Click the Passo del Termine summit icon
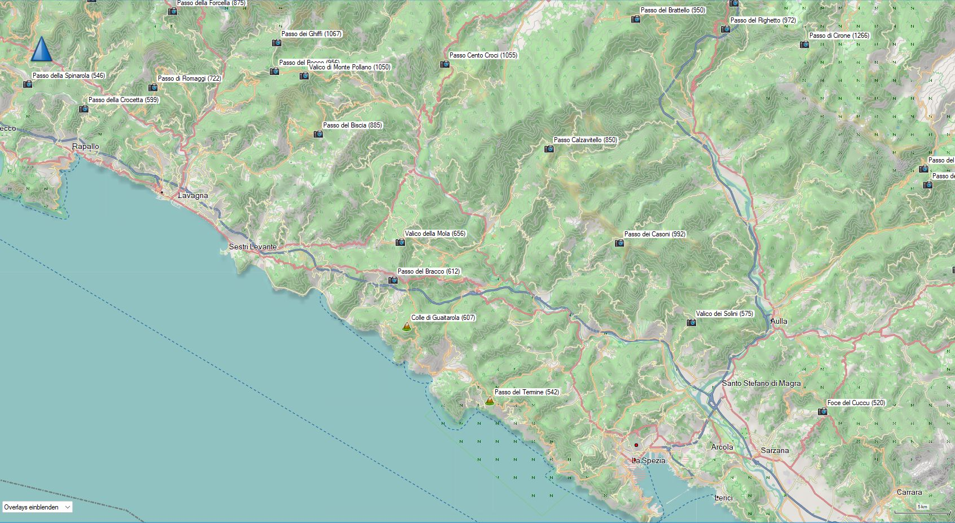Screen dimensions: 955x523 (x=490, y=401)
